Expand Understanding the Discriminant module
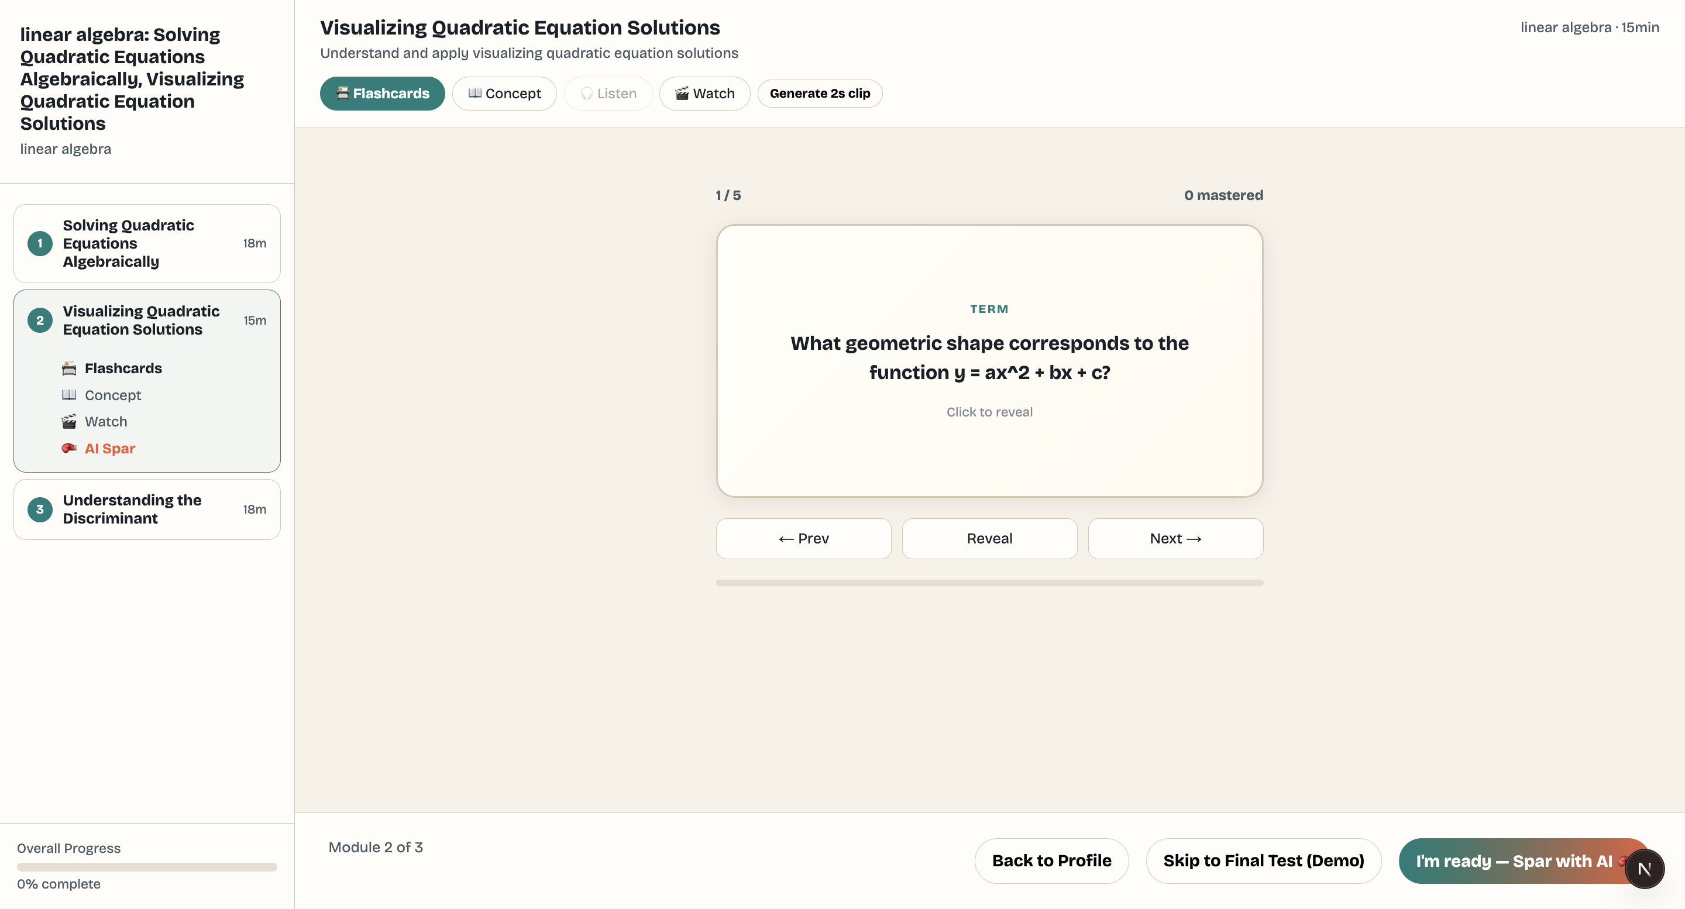The width and height of the screenshot is (1685, 909). (x=147, y=509)
